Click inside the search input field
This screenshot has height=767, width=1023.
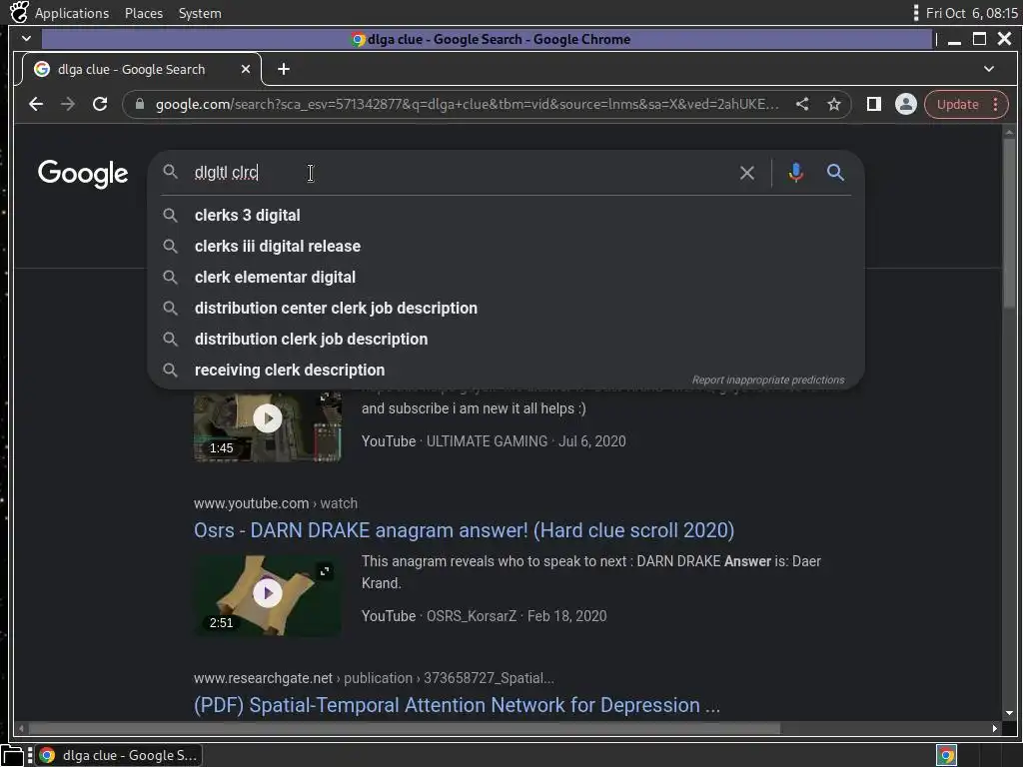457,173
